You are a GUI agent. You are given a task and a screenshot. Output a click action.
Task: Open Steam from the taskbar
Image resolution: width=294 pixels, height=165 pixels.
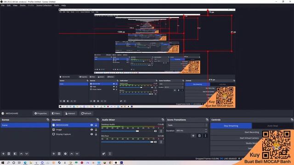click(x=59, y=163)
